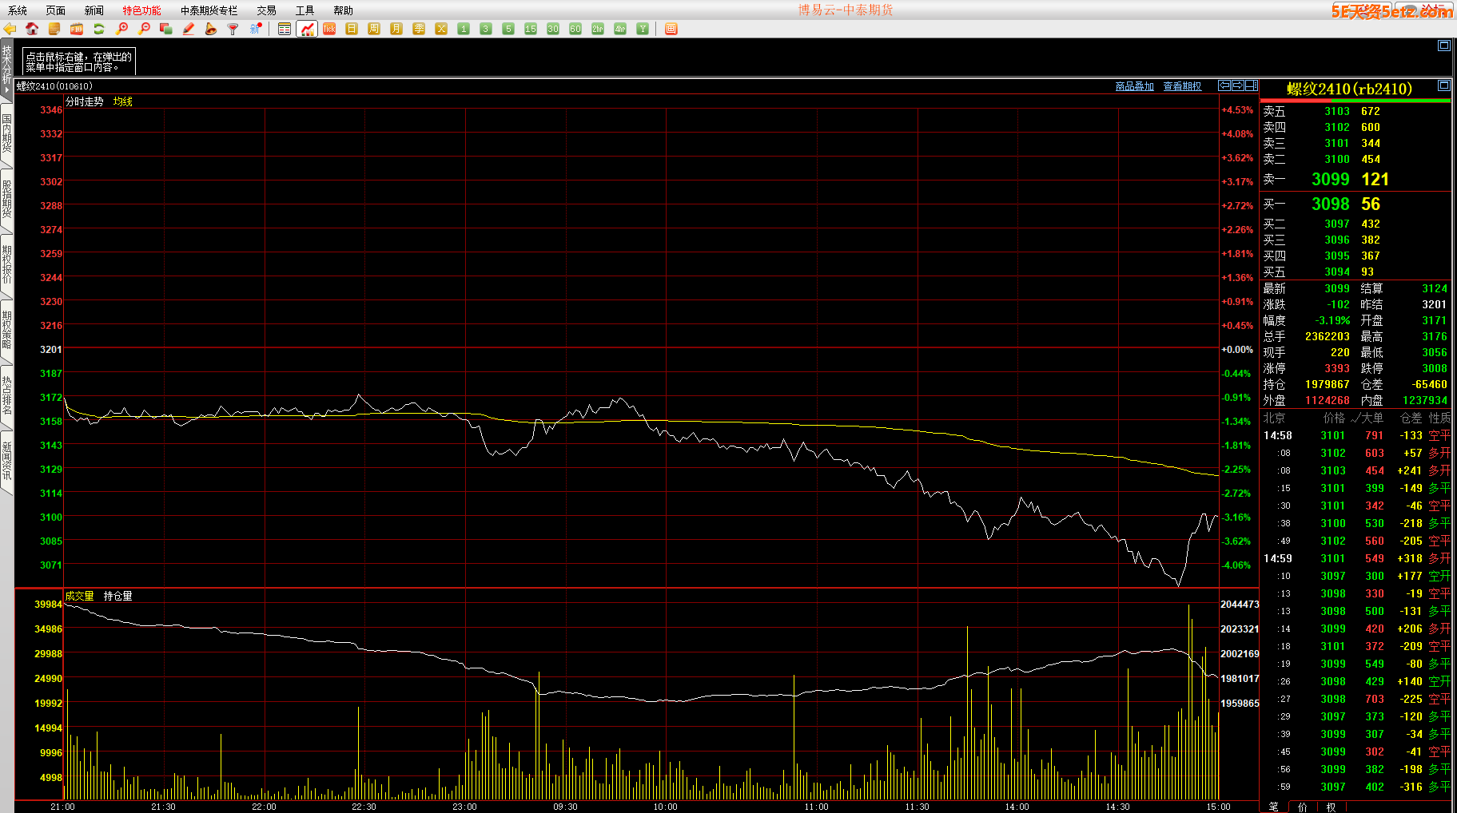Toggle the side panel layout icon

pos(1252,85)
